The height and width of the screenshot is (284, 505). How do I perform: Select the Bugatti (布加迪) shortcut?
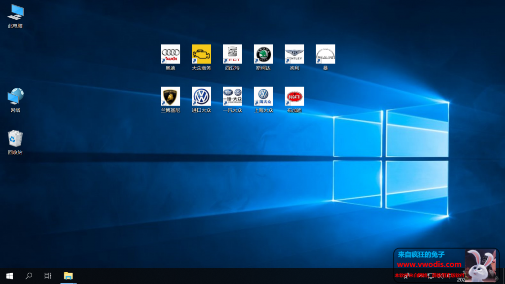(294, 97)
